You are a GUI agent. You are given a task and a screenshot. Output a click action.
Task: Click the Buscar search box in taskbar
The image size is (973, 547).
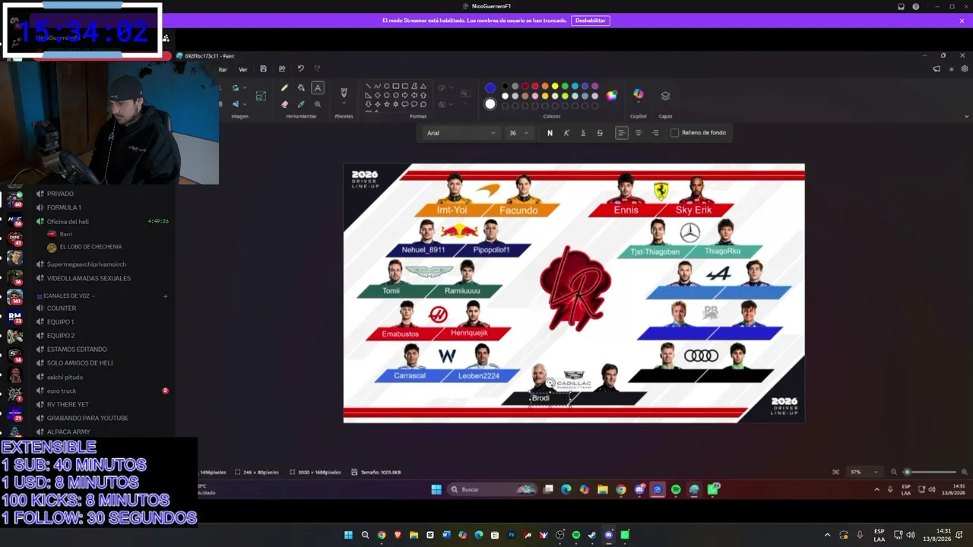tap(493, 489)
